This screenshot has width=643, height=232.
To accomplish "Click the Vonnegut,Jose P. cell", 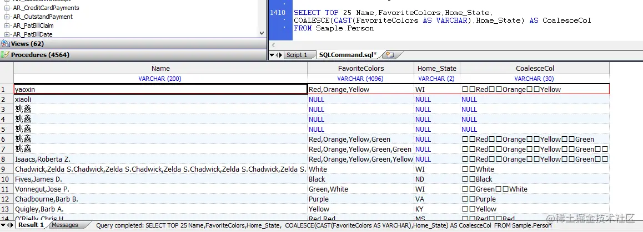I will pyautogui.click(x=160, y=189).
